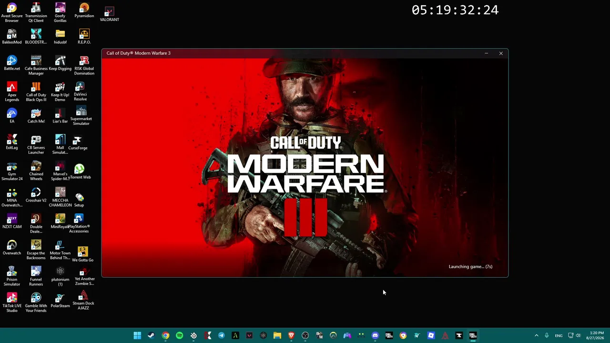Viewport: 610px width, 343px height.
Task: Open the volume control in system tray
Action: [x=578, y=335]
